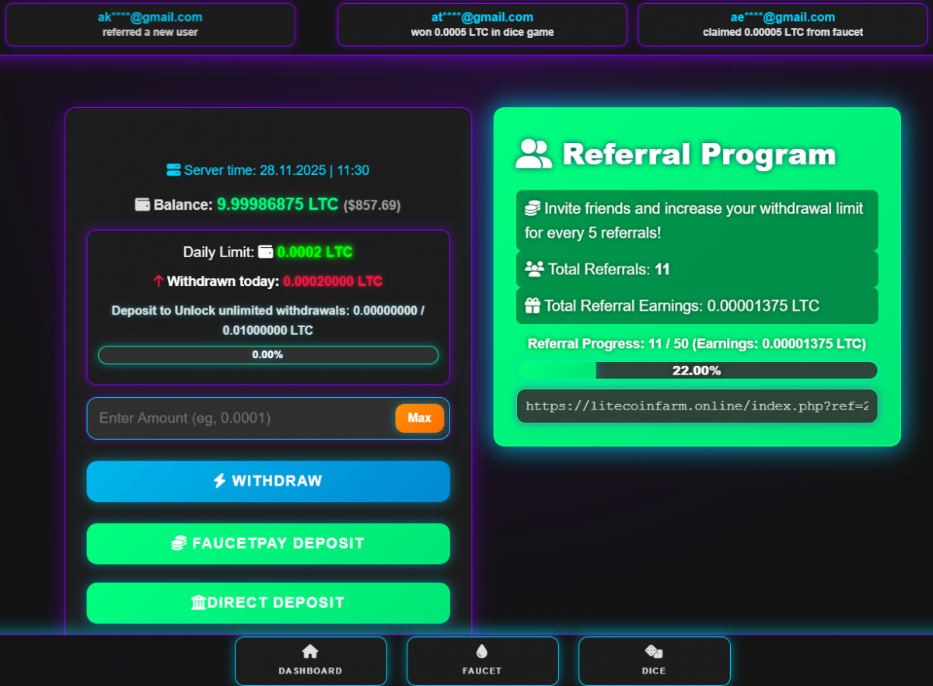Click the red arrow beside Withdrawn today
Screen dimensions: 933x686
(159, 281)
